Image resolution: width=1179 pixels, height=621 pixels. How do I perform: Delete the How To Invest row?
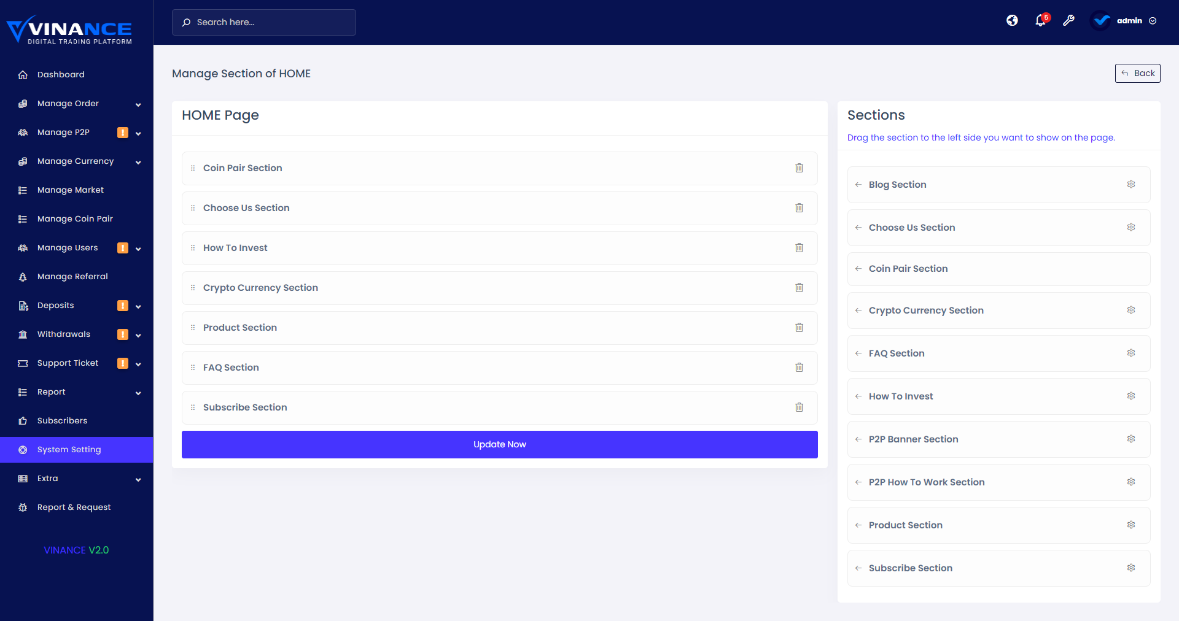tap(799, 248)
